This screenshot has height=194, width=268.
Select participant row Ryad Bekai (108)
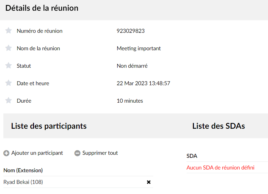[x=78, y=182]
